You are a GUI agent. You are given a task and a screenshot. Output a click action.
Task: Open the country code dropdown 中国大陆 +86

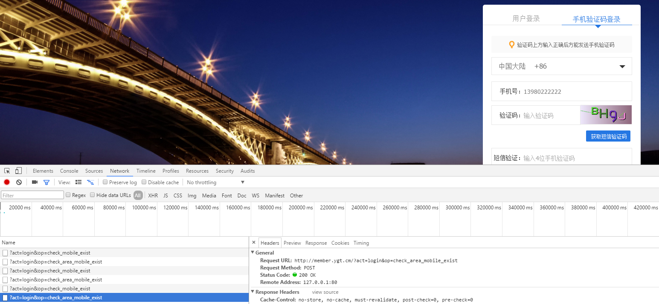click(x=561, y=66)
